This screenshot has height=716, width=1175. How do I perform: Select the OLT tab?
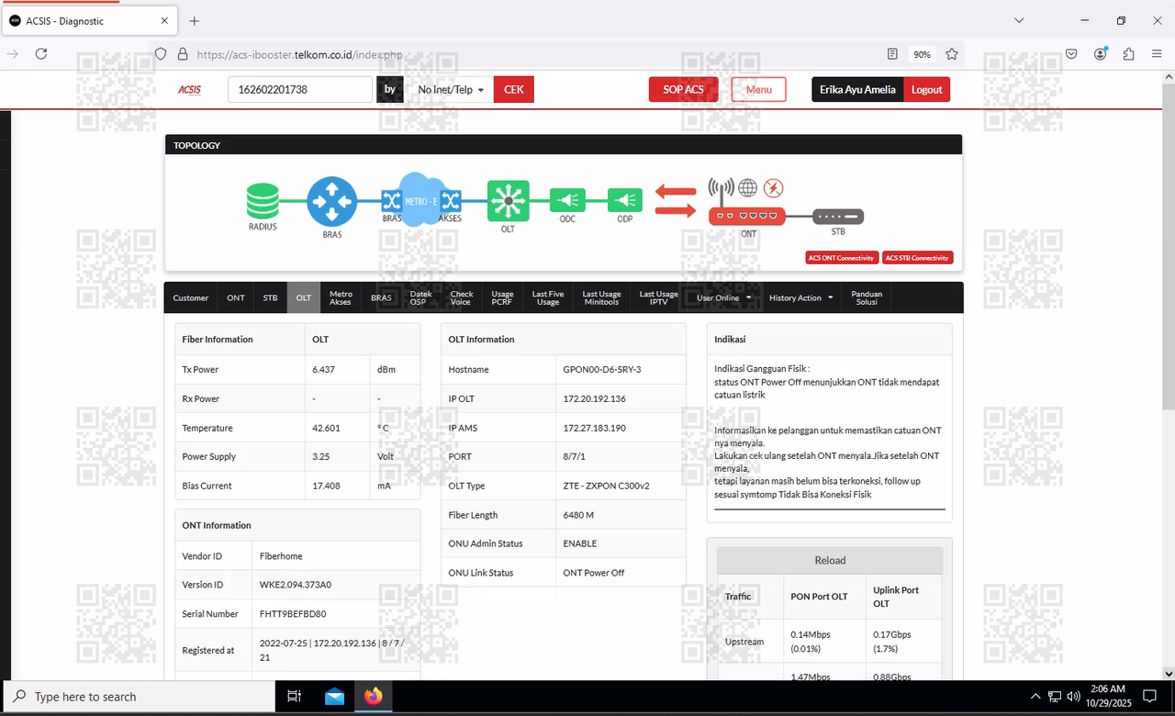click(304, 297)
